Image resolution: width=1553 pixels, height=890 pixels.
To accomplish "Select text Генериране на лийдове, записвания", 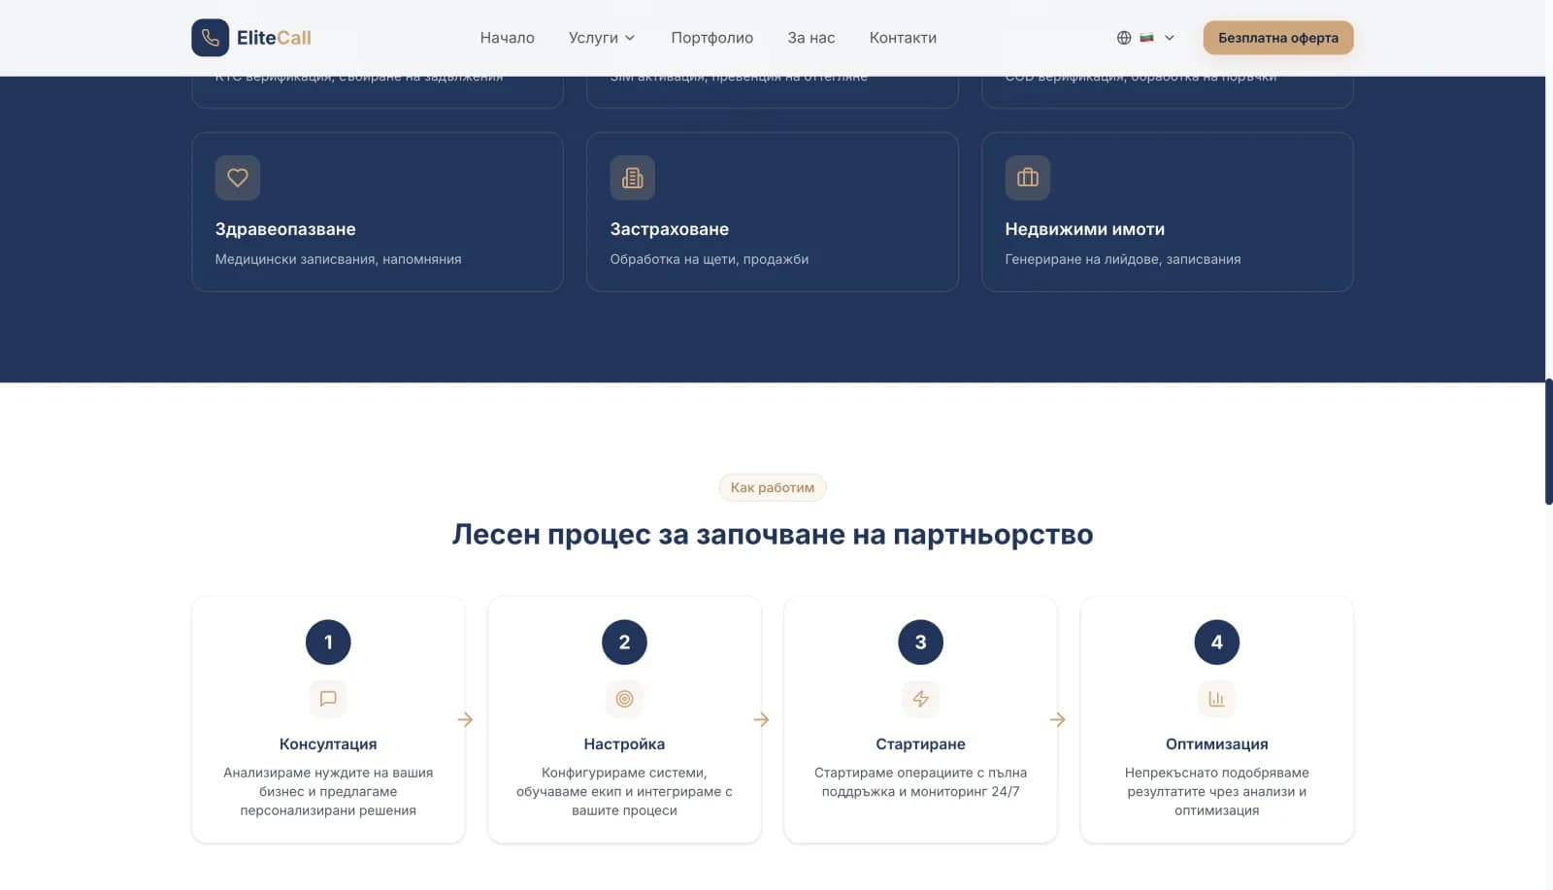I will click(1123, 259).
